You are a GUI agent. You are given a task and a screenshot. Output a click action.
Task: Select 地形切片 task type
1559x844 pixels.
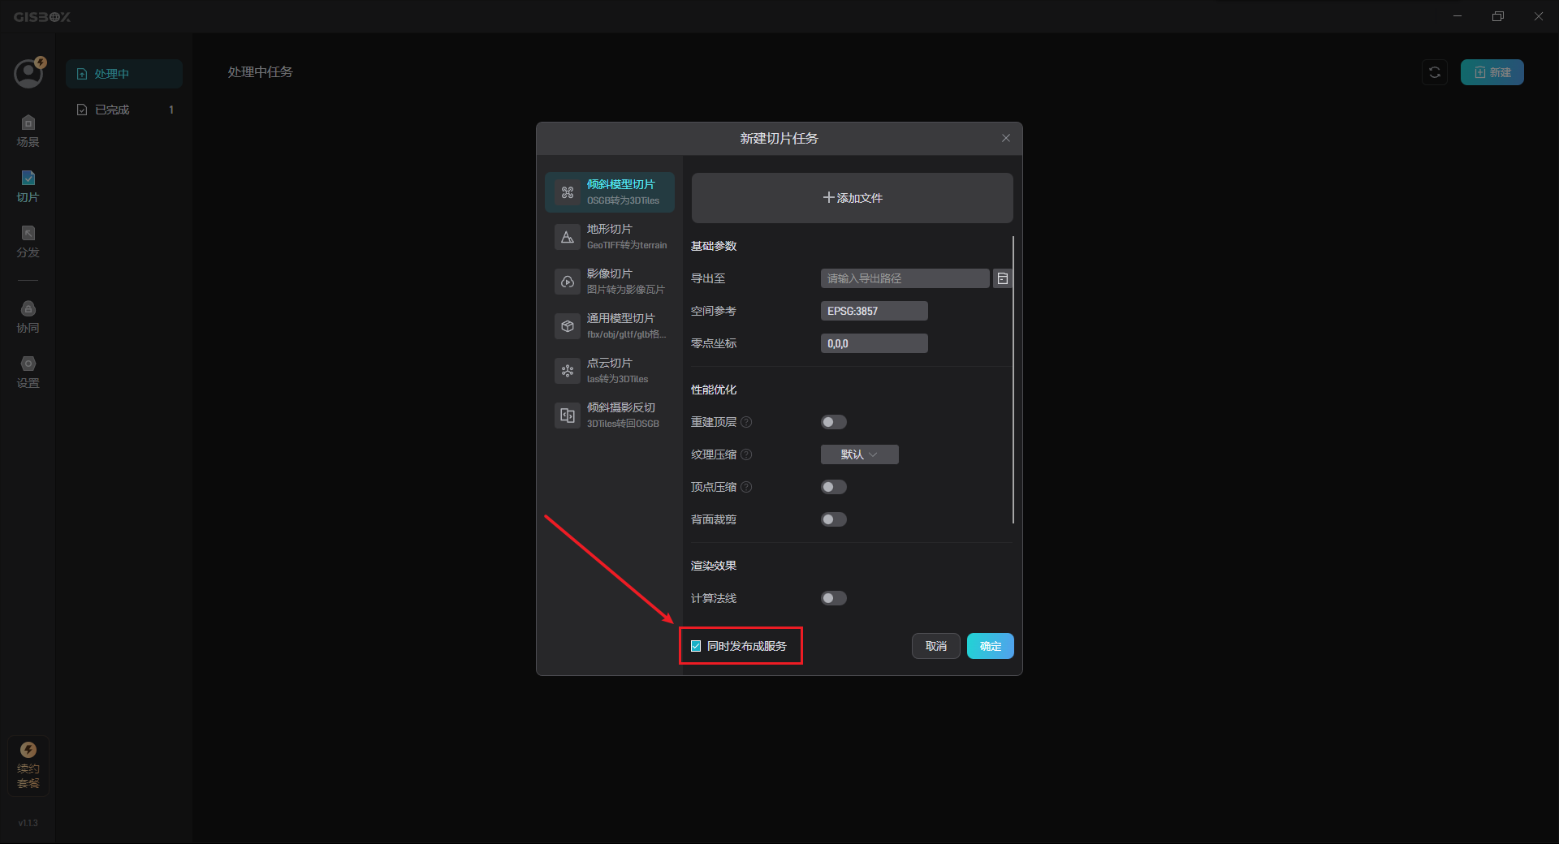(x=610, y=237)
